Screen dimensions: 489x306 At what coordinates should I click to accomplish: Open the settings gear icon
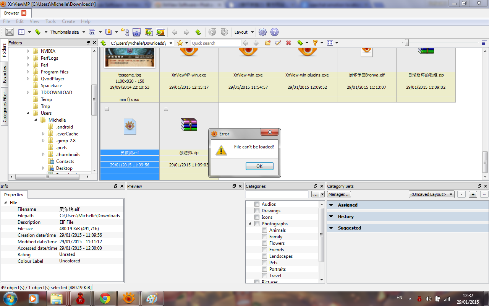(262, 32)
